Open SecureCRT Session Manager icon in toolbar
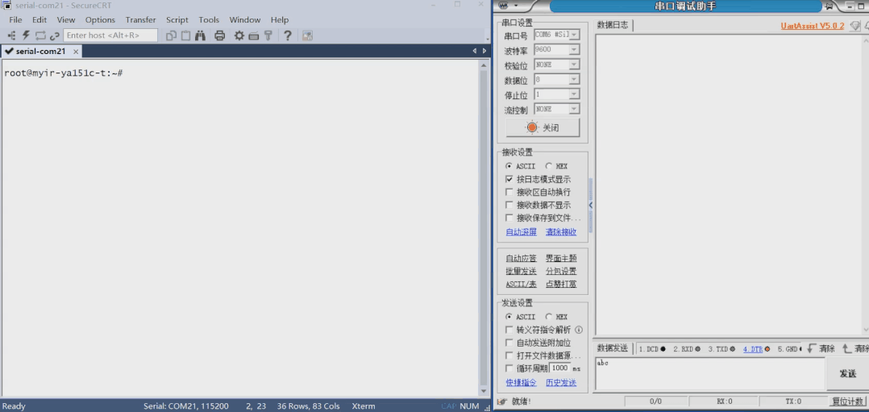Viewport: 869px width, 412px height. click(x=11, y=35)
